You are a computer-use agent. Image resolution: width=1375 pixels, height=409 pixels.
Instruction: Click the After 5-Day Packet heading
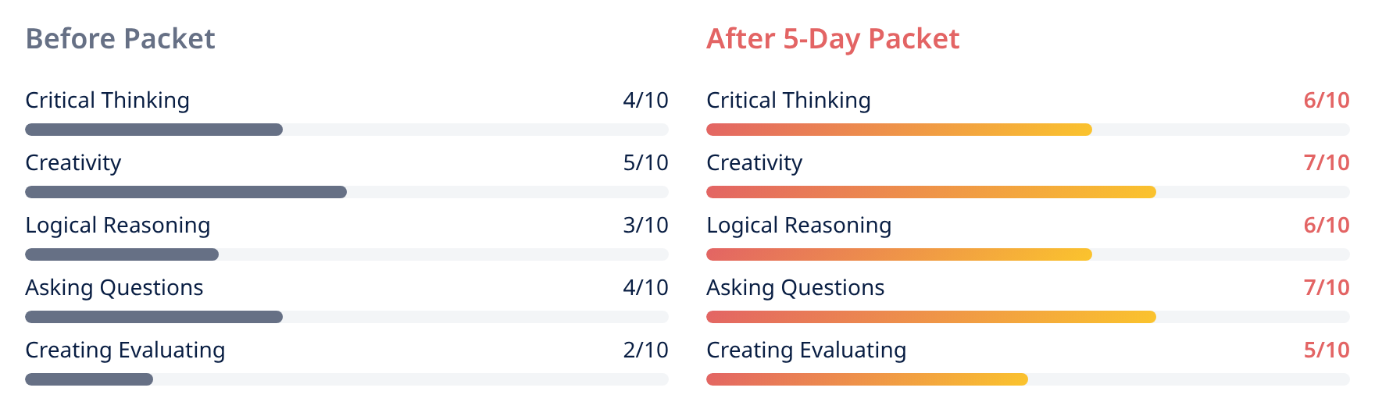pos(833,38)
